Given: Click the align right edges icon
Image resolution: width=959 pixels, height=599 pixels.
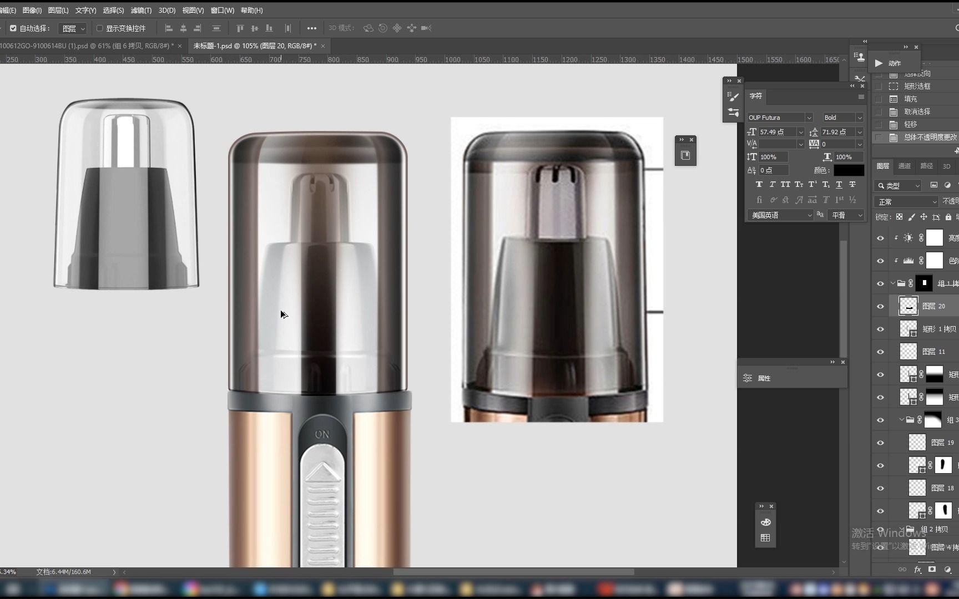Looking at the screenshot, I should [x=198, y=28].
